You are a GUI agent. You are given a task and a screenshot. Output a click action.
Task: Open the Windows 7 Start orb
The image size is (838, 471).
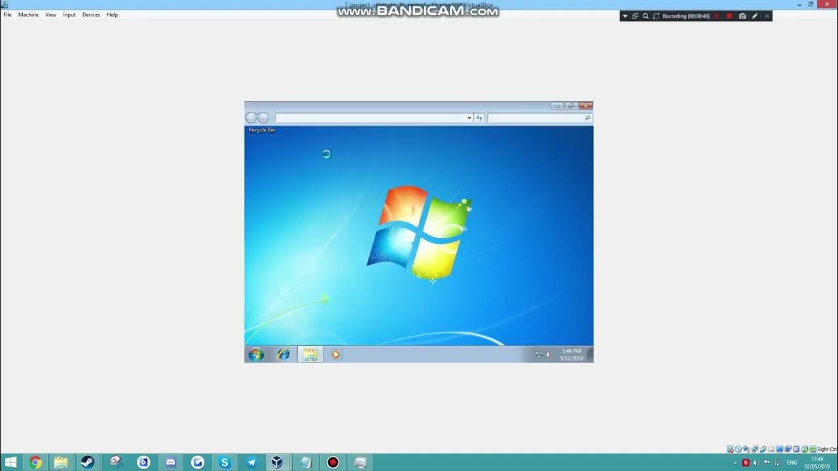click(x=256, y=355)
